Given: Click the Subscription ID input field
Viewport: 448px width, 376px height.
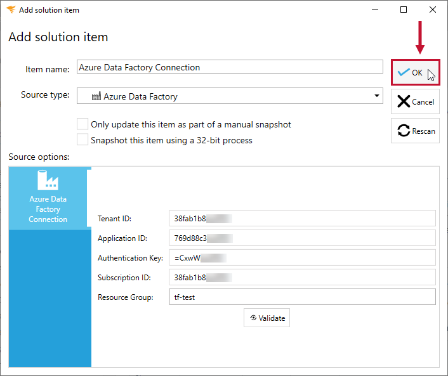Looking at the screenshot, I should [x=302, y=277].
